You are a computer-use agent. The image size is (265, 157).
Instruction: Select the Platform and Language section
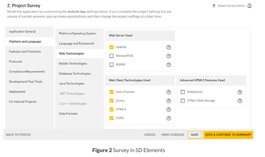point(30,42)
